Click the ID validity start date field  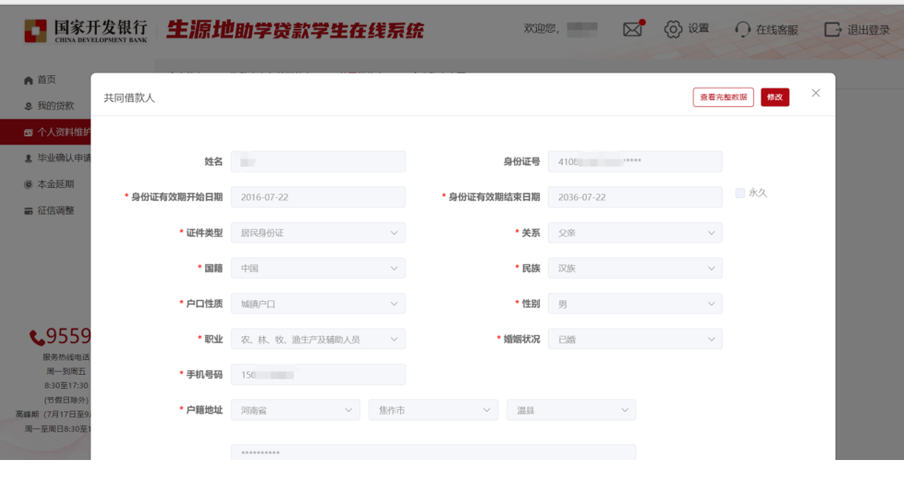coord(319,197)
